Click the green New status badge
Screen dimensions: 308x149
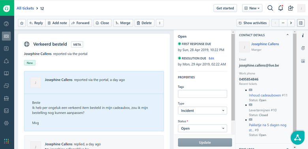click(30, 63)
